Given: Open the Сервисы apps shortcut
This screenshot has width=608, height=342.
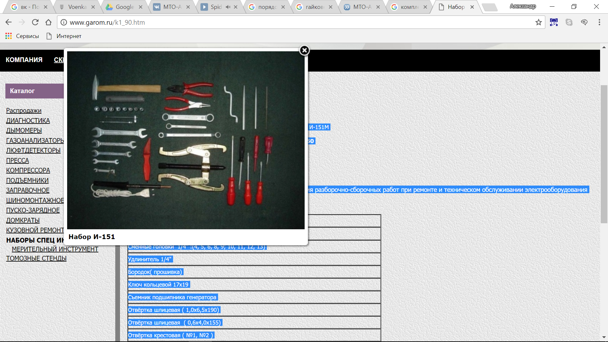Looking at the screenshot, I should [x=22, y=36].
